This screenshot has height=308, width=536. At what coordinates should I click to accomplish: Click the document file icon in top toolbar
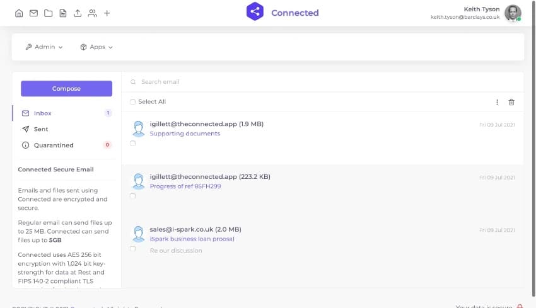63,13
